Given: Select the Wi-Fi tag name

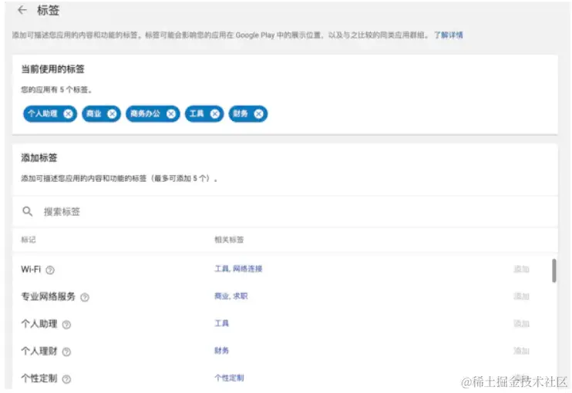Looking at the screenshot, I should 31,269.
